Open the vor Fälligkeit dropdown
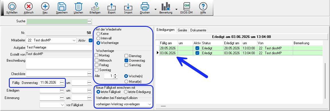Screen dimensions: 330x111 tap(62, 105)
